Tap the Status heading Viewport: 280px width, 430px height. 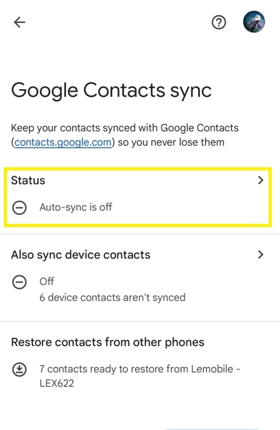28,181
